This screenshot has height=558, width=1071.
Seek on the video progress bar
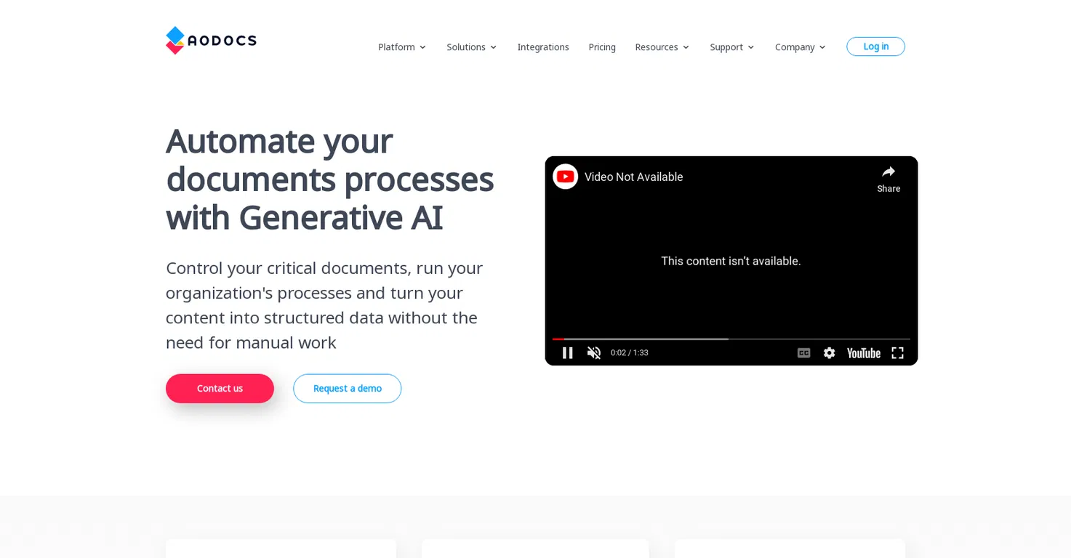(x=731, y=339)
